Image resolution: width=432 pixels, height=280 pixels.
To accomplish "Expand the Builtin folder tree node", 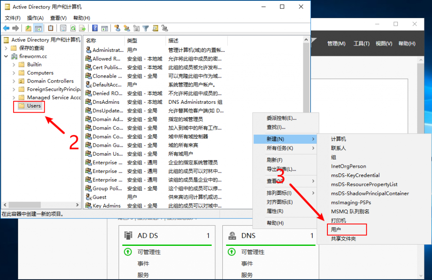I will [14, 65].
